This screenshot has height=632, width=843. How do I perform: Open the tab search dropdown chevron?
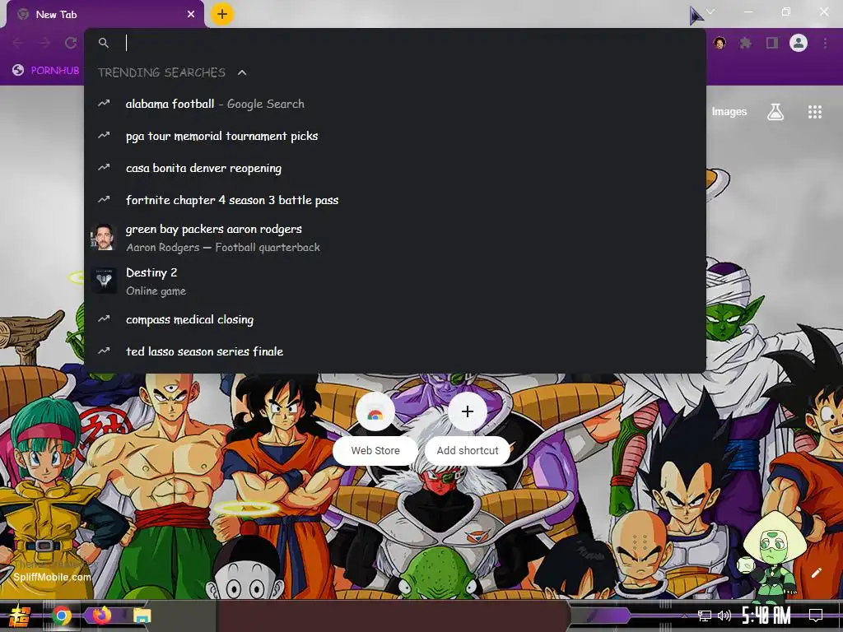[x=710, y=12]
